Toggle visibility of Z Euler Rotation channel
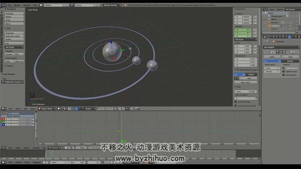This screenshot has height=169, width=301. [3, 125]
